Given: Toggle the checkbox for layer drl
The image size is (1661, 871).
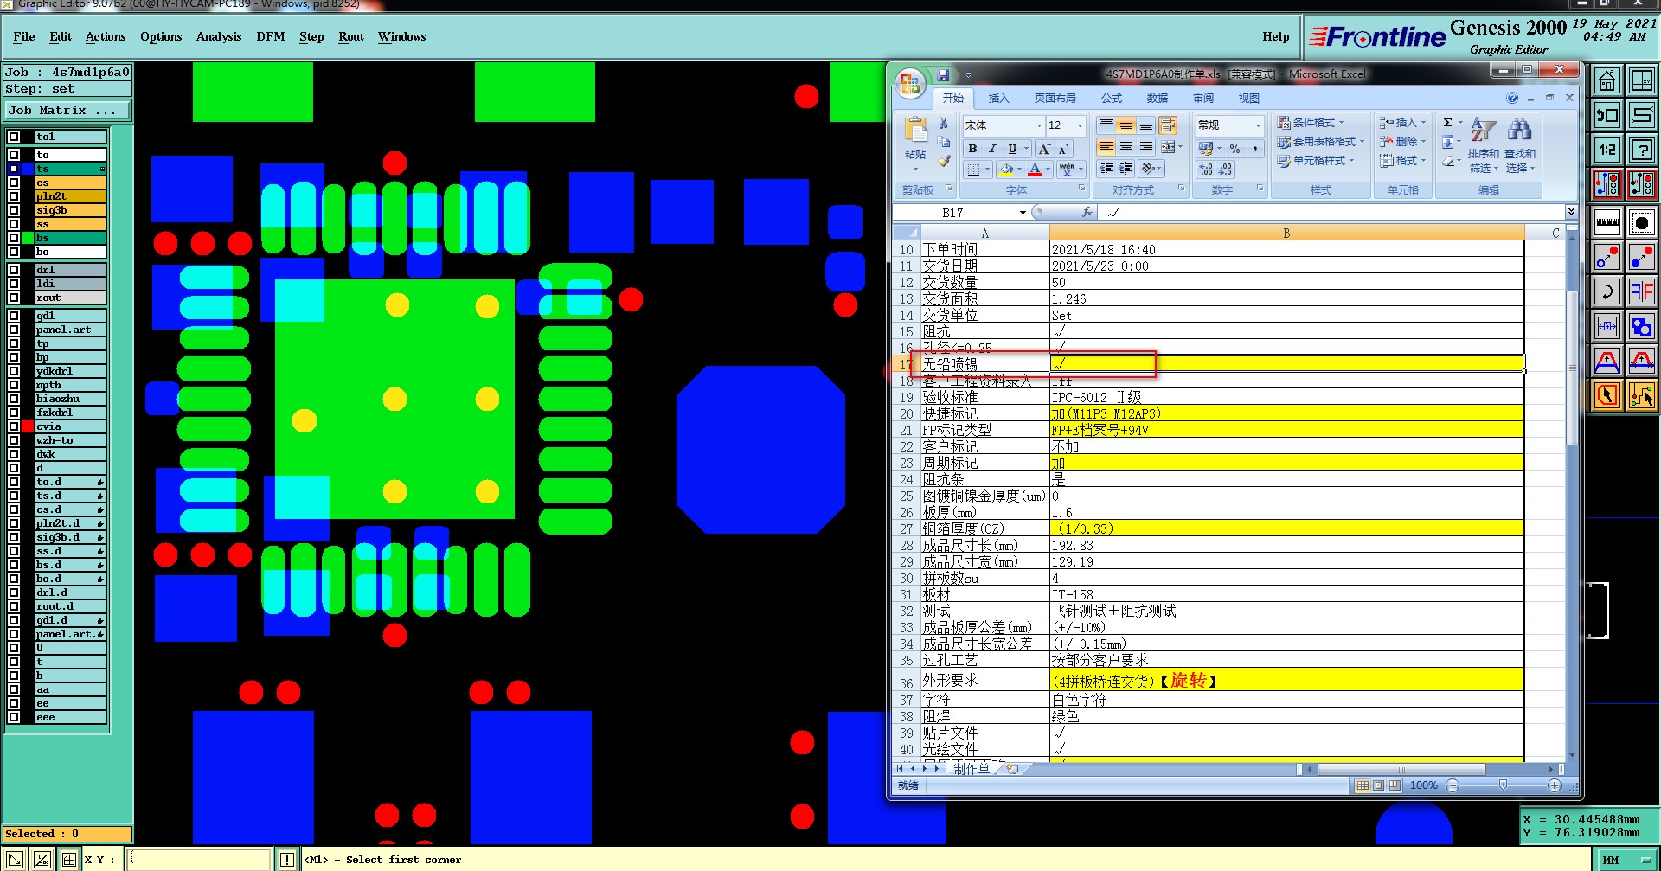Looking at the screenshot, I should click(14, 270).
